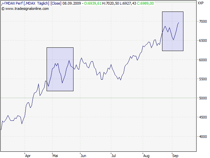Click the date 08.09.2009 in header
This screenshot has height=158, width=210.
[x=72, y=3]
